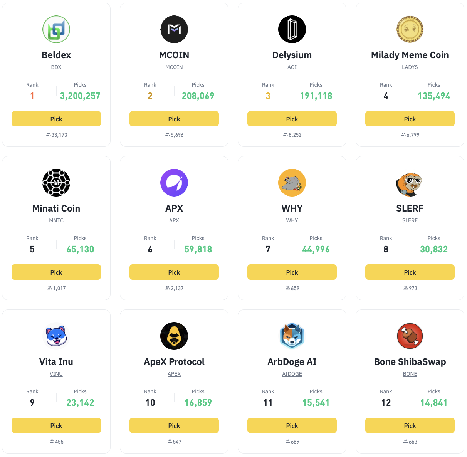Pick Bone ShibaSwap coin
467x457 pixels.
point(410,426)
